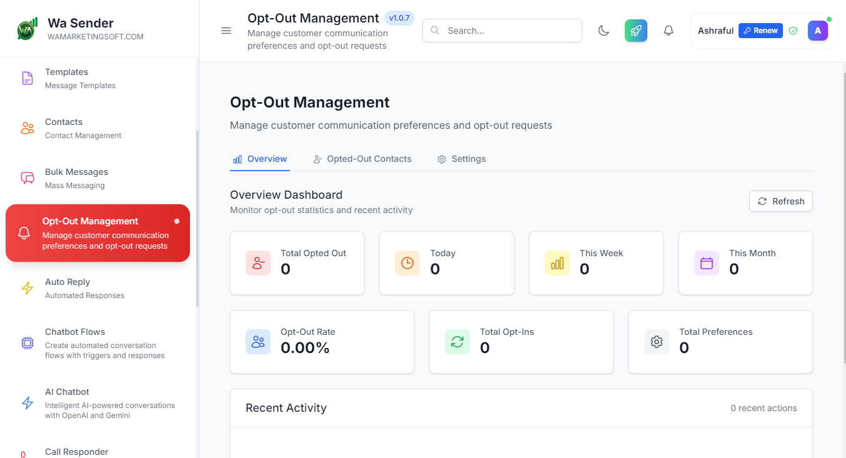
Task: Toggle dark mode with the moon icon
Action: [604, 31]
